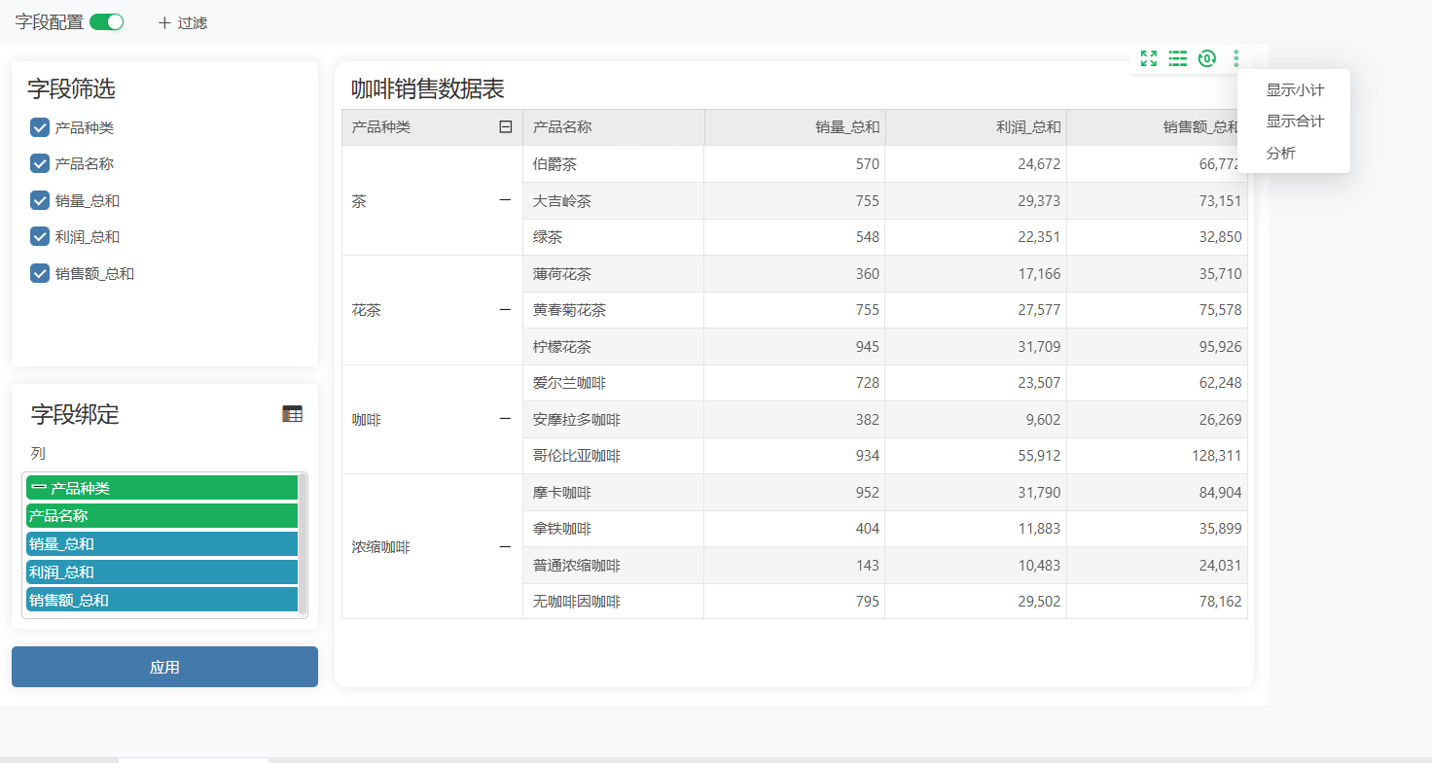Collapse the 咖啡 category row group

point(505,419)
